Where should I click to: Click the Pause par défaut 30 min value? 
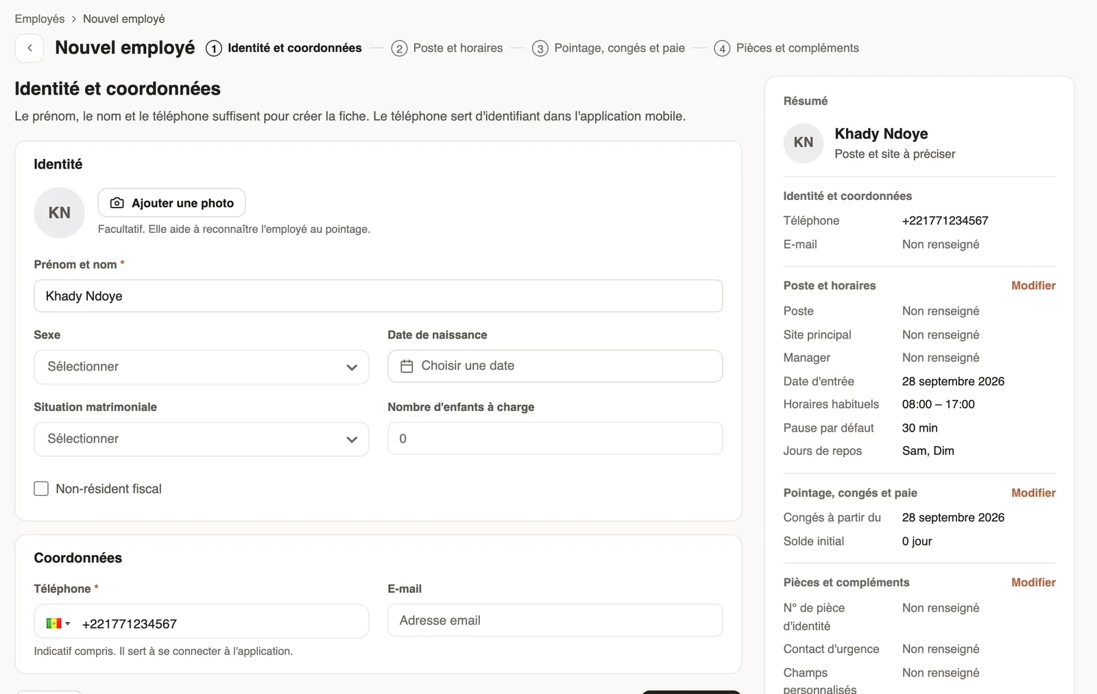point(919,427)
